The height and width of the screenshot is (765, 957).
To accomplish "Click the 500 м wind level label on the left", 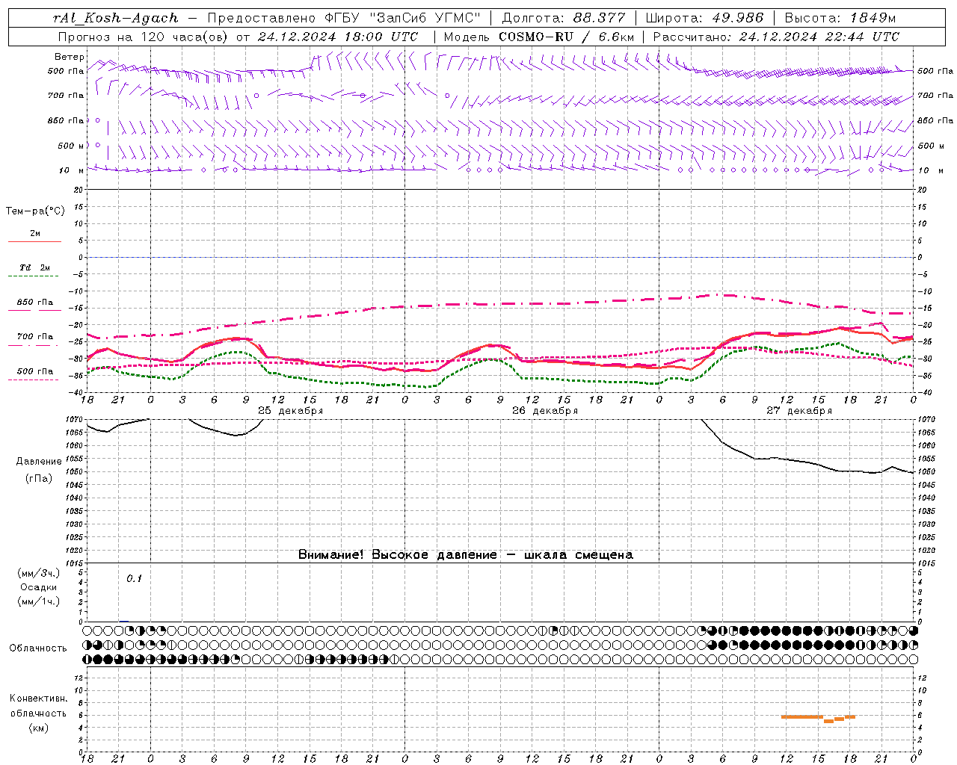I will point(71,146).
